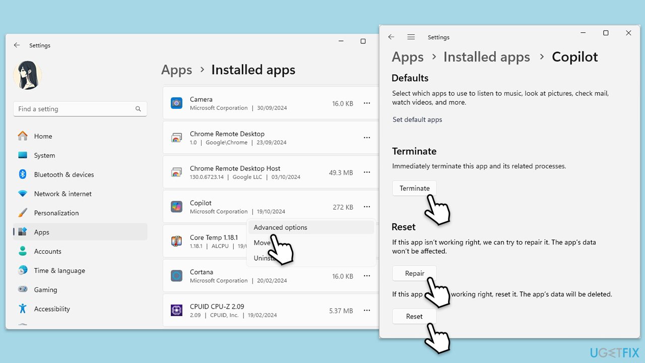Image resolution: width=645 pixels, height=363 pixels.
Task: Go back in Copilot settings window
Action: click(391, 37)
